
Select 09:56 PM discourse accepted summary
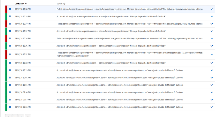(120, 107)
